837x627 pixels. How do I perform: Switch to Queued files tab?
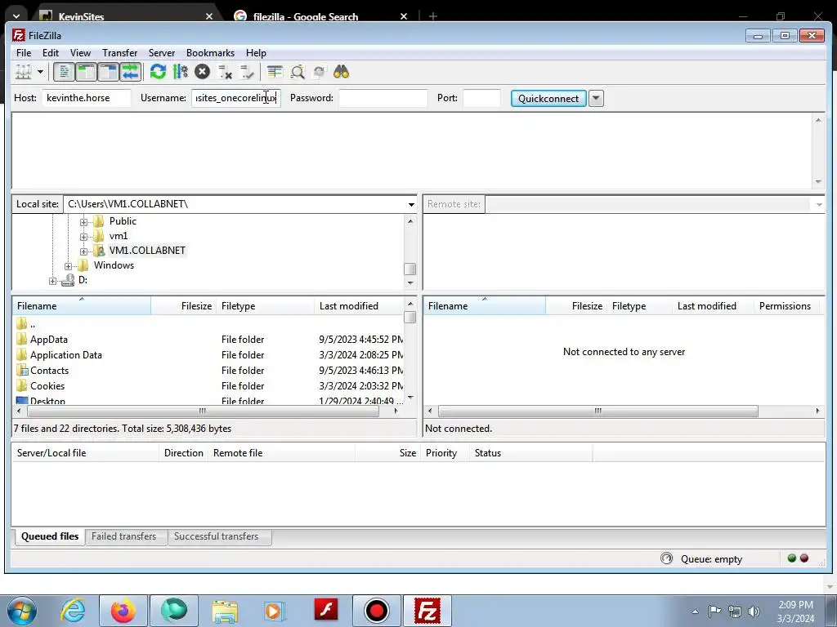tap(50, 536)
